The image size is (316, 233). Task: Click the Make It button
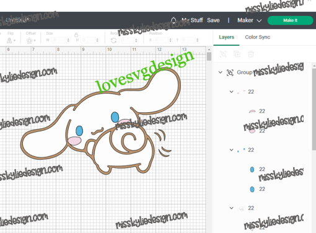[290, 20]
